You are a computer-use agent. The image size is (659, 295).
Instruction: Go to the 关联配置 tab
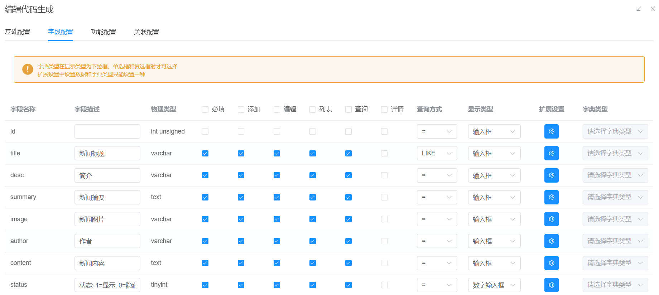coord(146,32)
